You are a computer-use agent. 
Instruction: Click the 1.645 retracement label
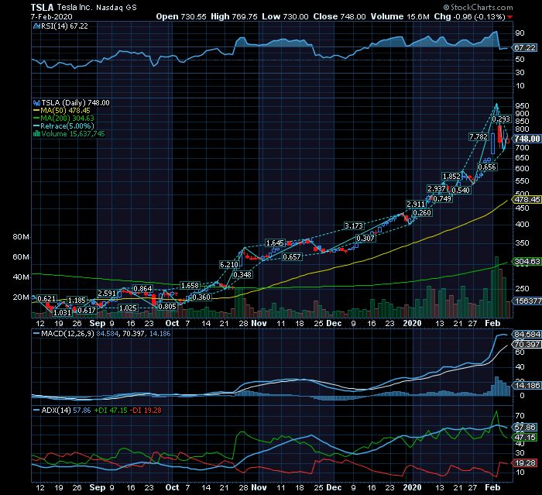275,243
